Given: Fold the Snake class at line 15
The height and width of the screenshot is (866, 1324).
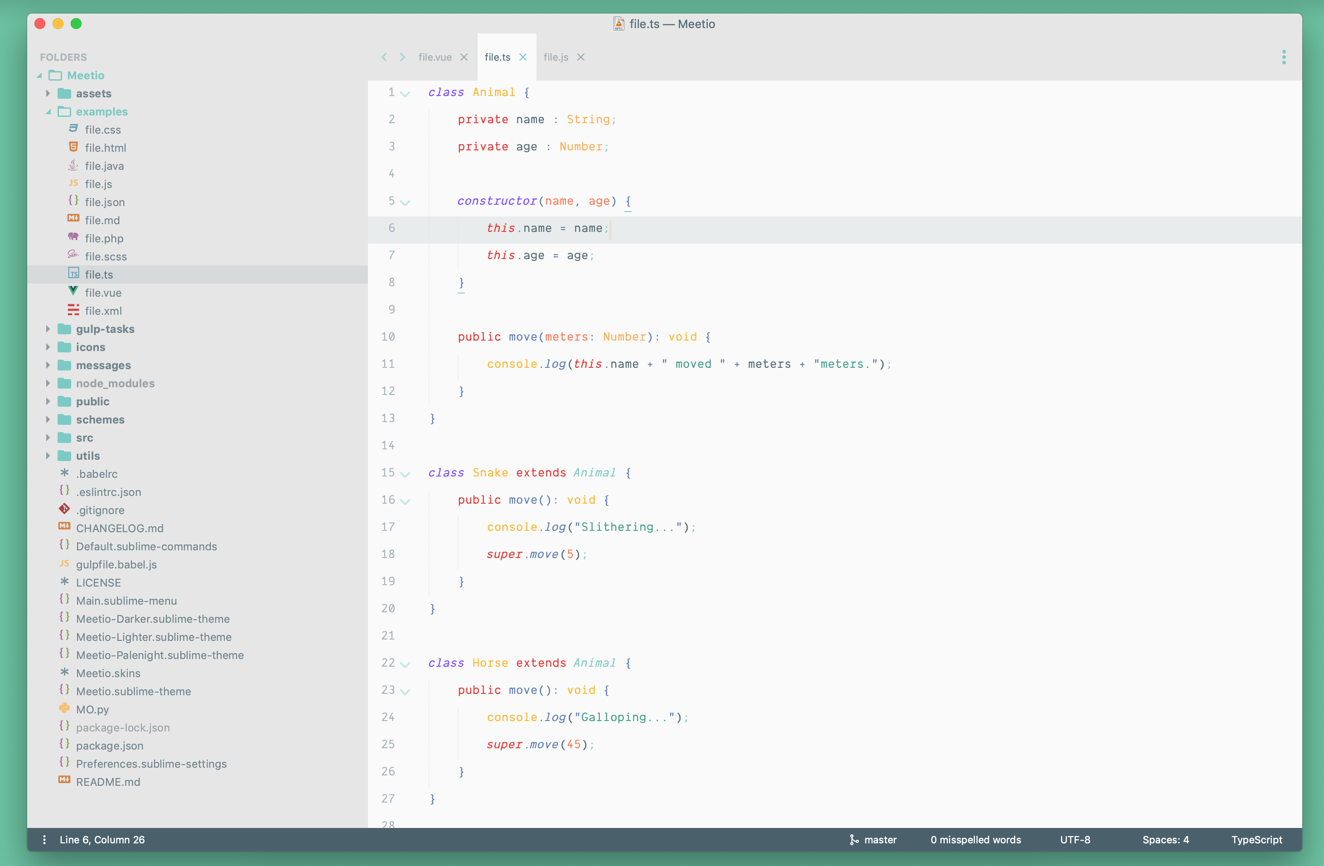Looking at the screenshot, I should tap(406, 474).
